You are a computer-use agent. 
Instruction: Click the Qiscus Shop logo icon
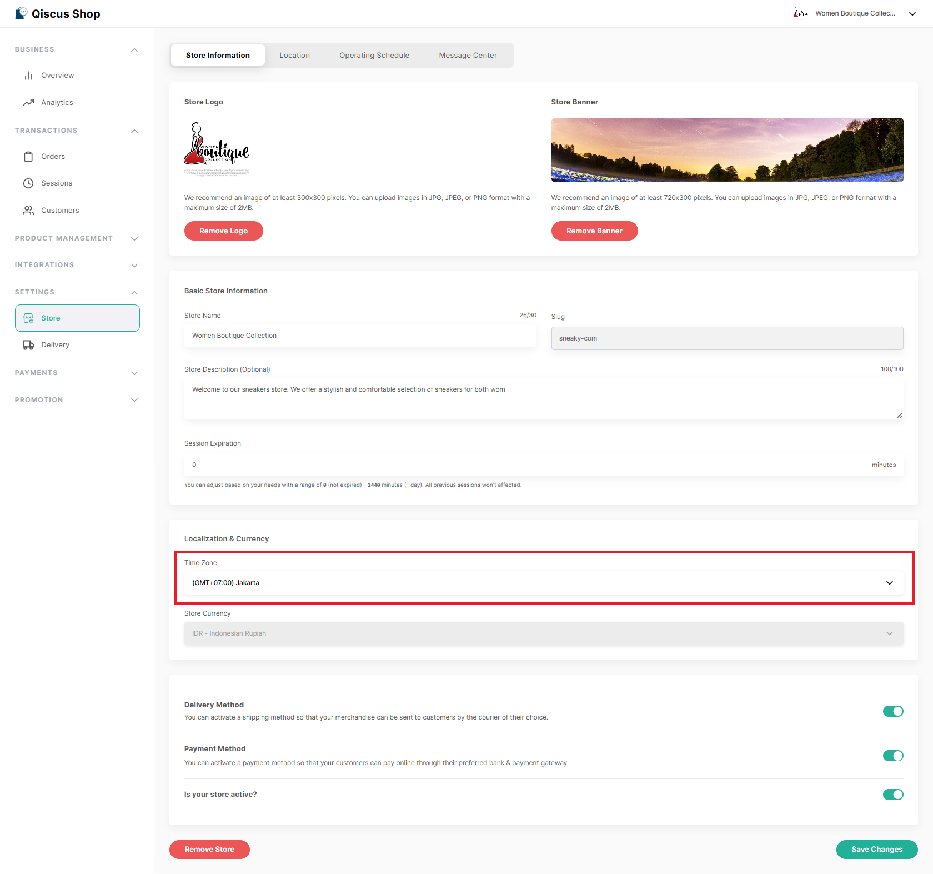[21, 13]
